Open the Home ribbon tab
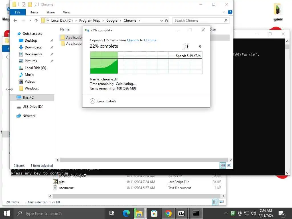292x219 pixels. (x=34, y=12)
